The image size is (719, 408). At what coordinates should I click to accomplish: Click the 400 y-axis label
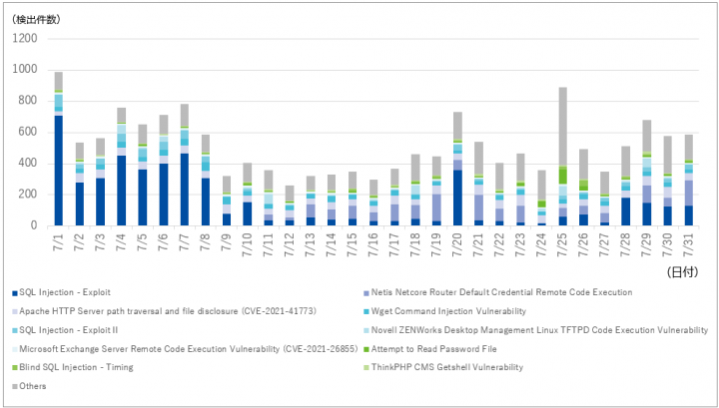pyautogui.click(x=28, y=163)
